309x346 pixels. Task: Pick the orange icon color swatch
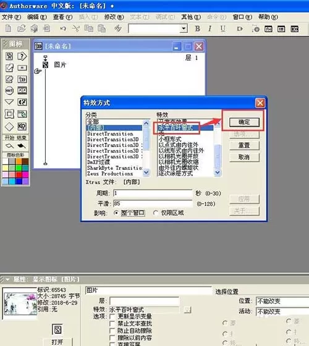click(x=19, y=161)
